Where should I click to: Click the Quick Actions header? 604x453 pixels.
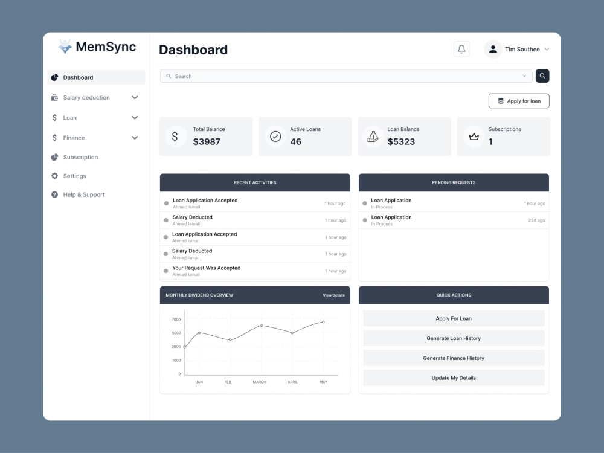(x=454, y=295)
